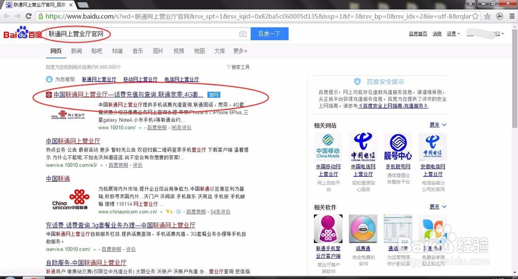Click the browser back arrow
Image resolution: width=518 pixels, height=279 pixels.
(7, 16)
